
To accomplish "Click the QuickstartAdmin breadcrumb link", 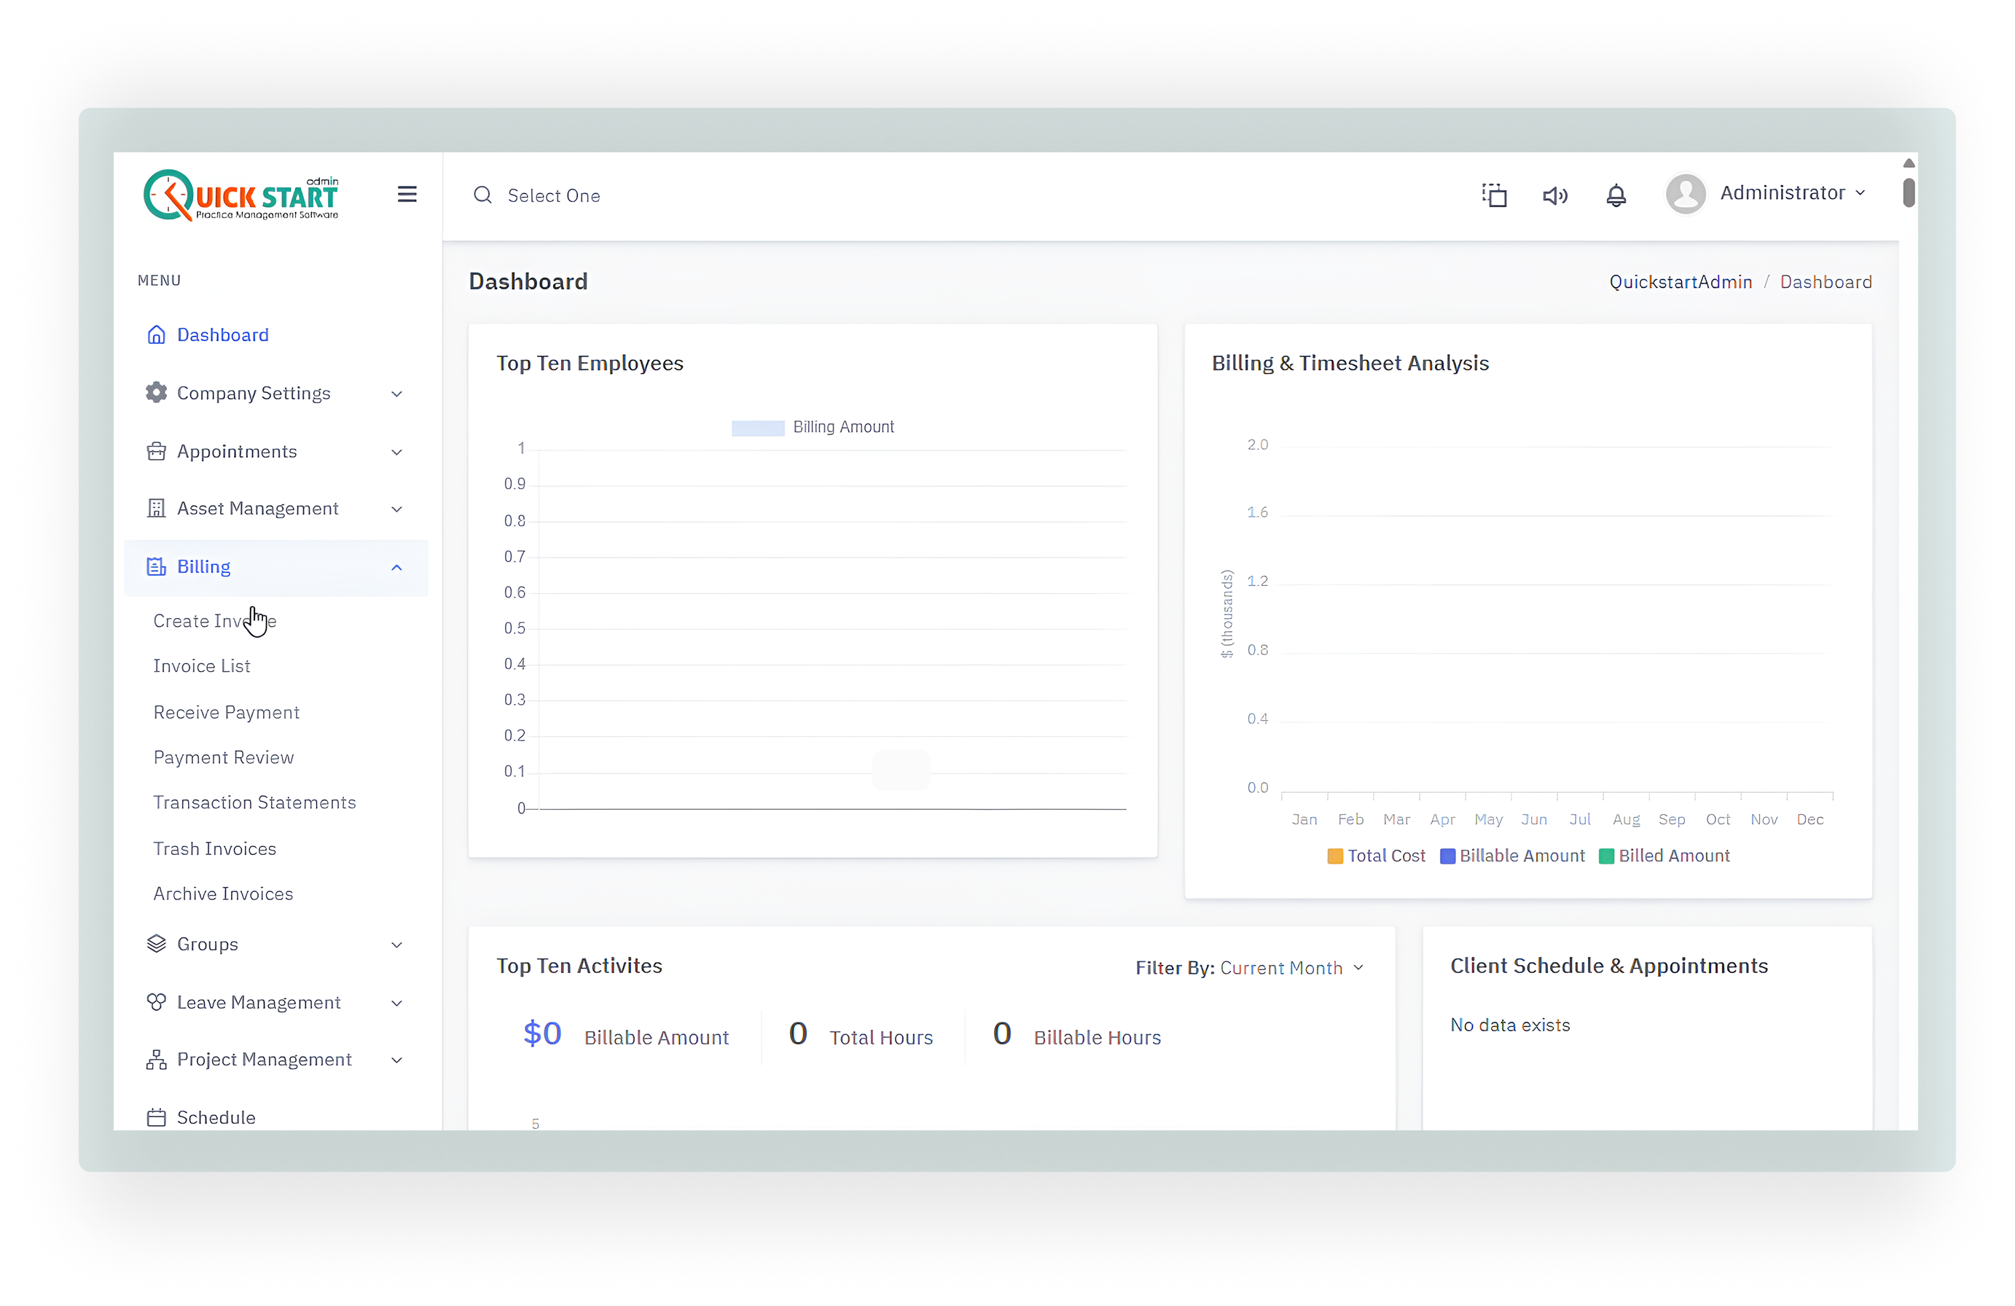I will (x=1681, y=281).
